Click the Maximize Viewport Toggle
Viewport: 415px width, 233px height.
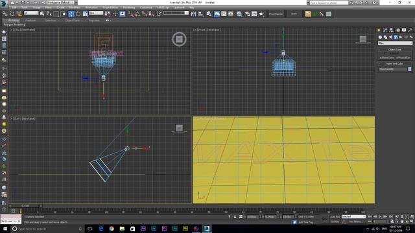(412, 221)
